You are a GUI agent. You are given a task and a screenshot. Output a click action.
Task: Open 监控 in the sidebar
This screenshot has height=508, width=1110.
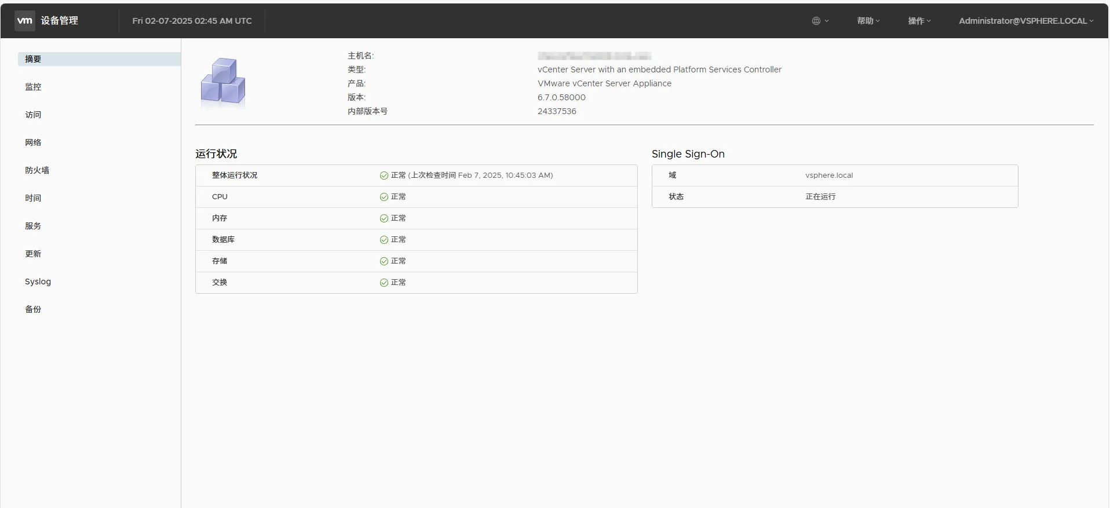click(x=33, y=87)
